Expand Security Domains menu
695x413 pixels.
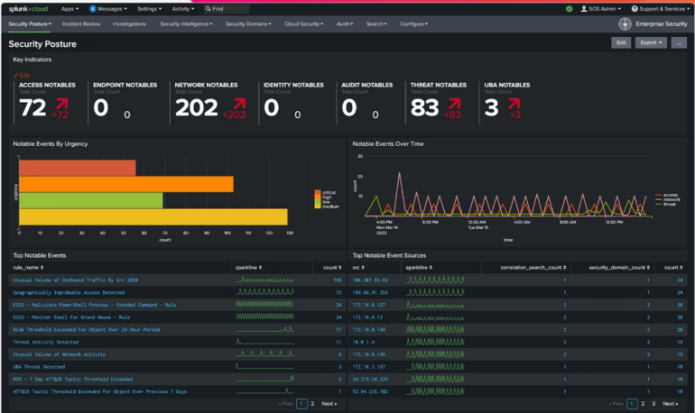pyautogui.click(x=248, y=24)
